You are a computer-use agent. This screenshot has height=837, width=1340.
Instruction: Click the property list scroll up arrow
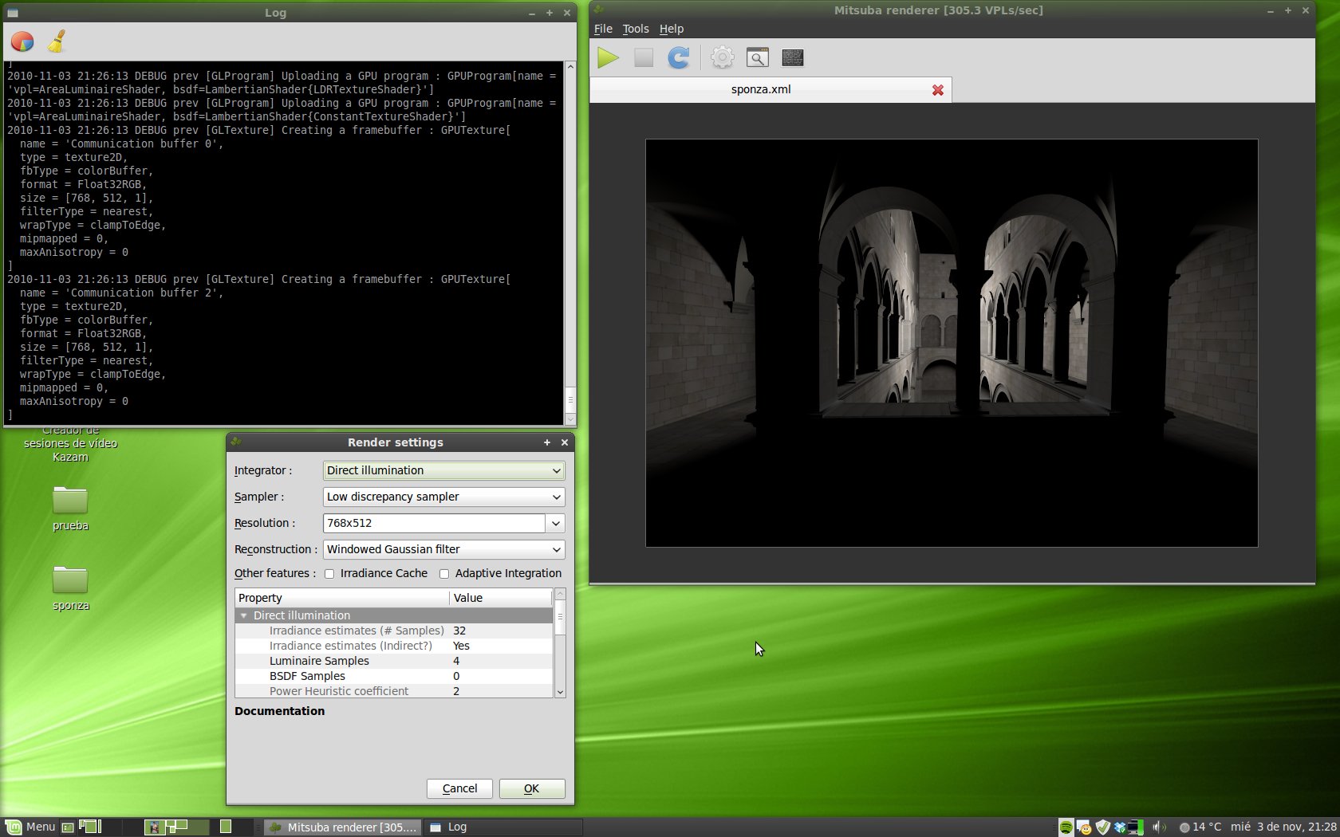click(560, 594)
